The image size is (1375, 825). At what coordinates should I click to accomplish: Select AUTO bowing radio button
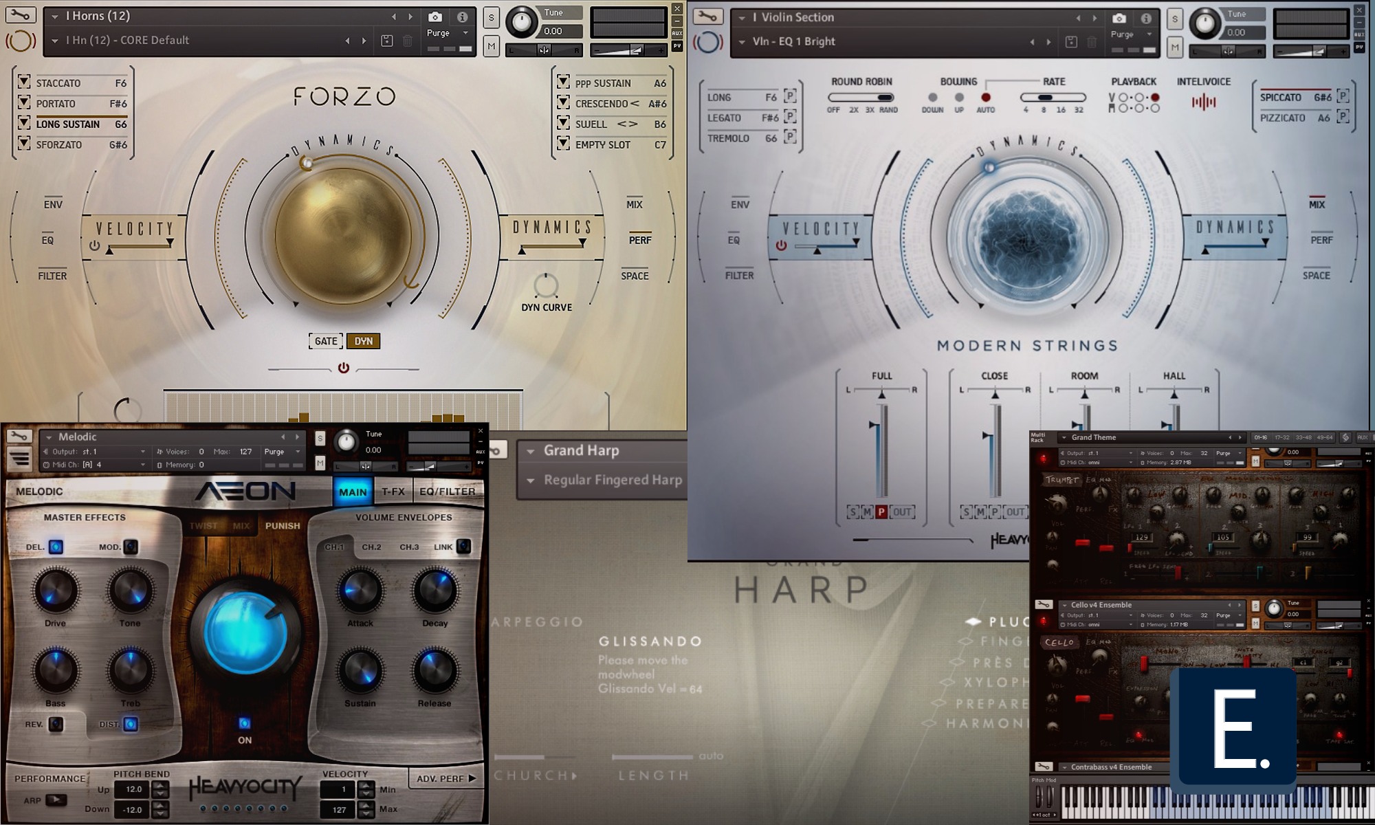point(986,98)
